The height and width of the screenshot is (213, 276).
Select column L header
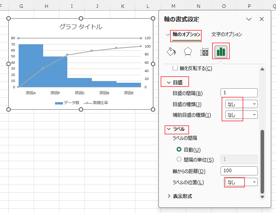(x=148, y=6)
